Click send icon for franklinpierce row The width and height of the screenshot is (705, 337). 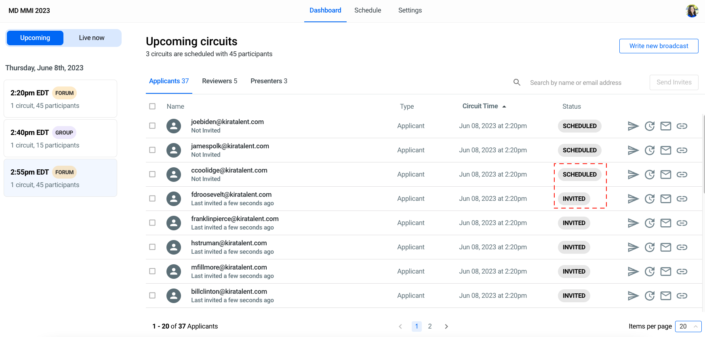[x=633, y=223]
